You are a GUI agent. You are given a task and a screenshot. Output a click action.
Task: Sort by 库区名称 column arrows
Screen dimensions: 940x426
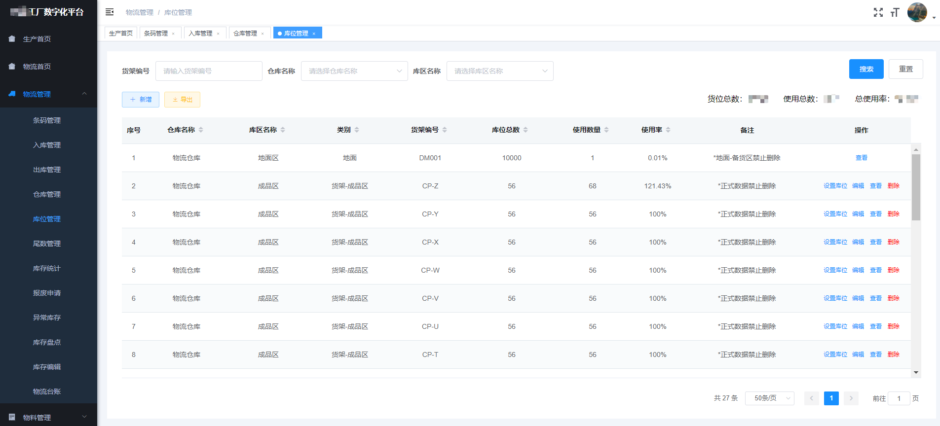283,130
